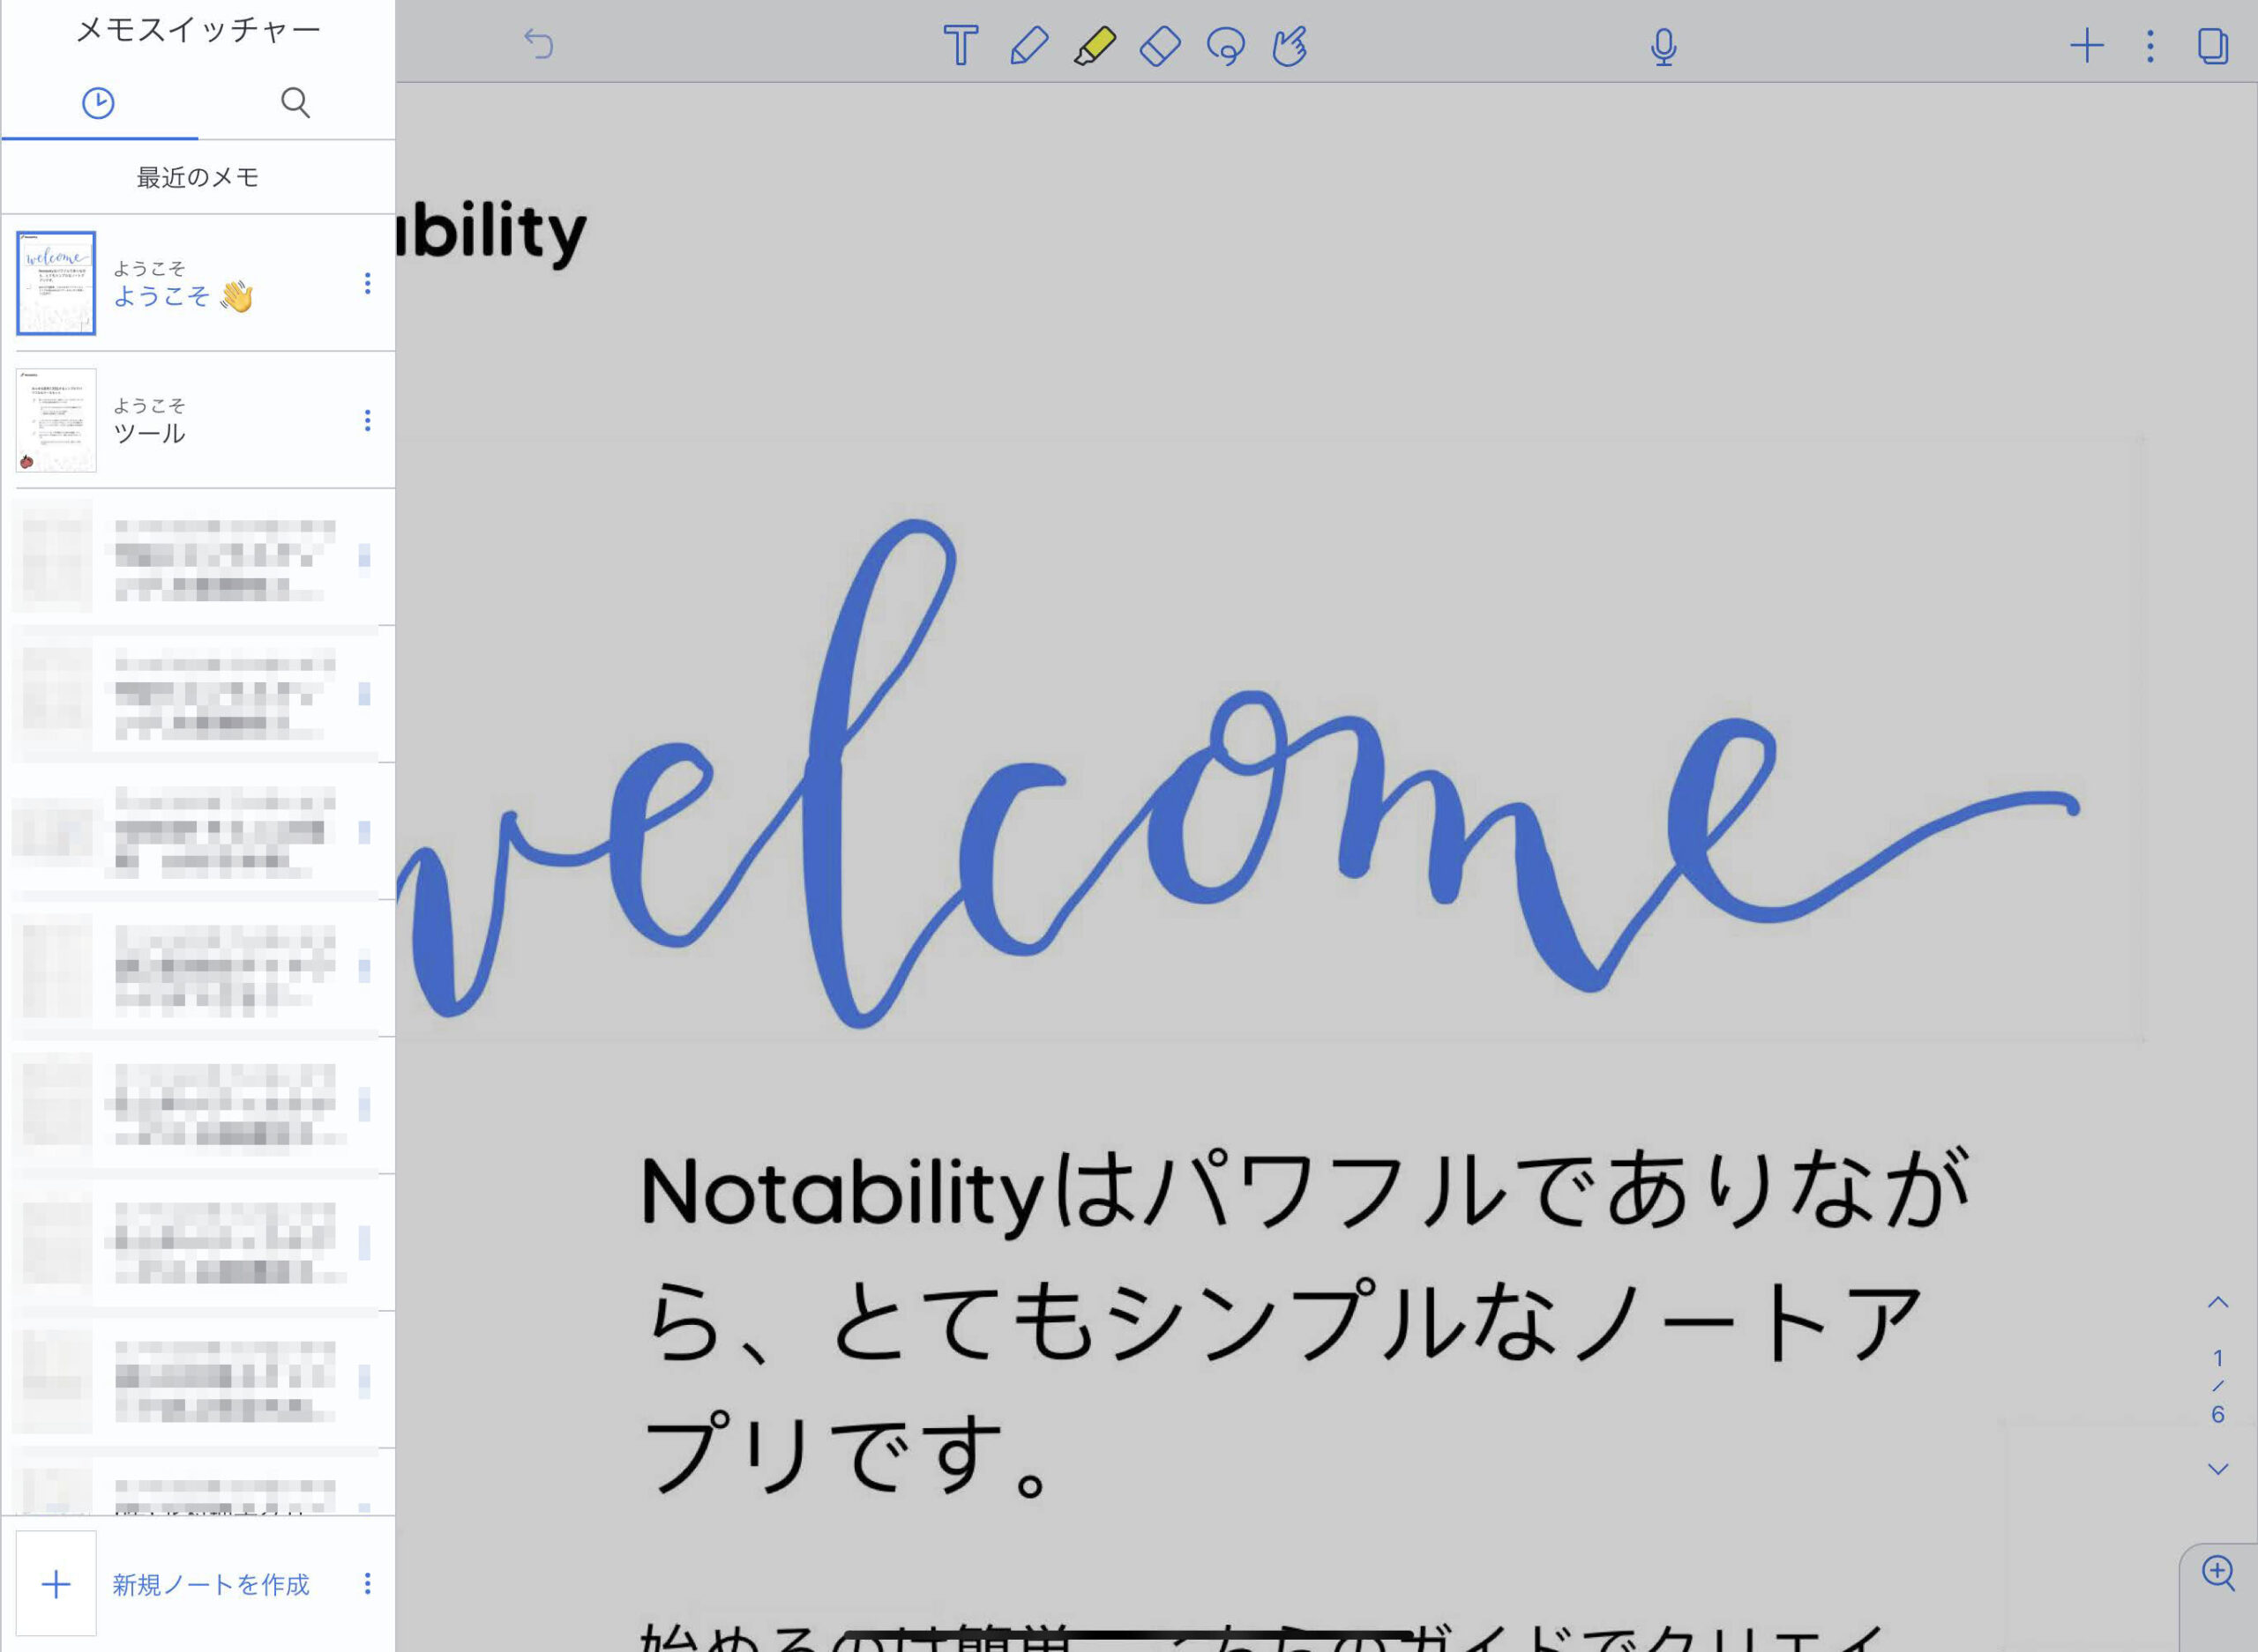Click the undo arrow
Viewport: 2258px width, 1652px height.
538,44
